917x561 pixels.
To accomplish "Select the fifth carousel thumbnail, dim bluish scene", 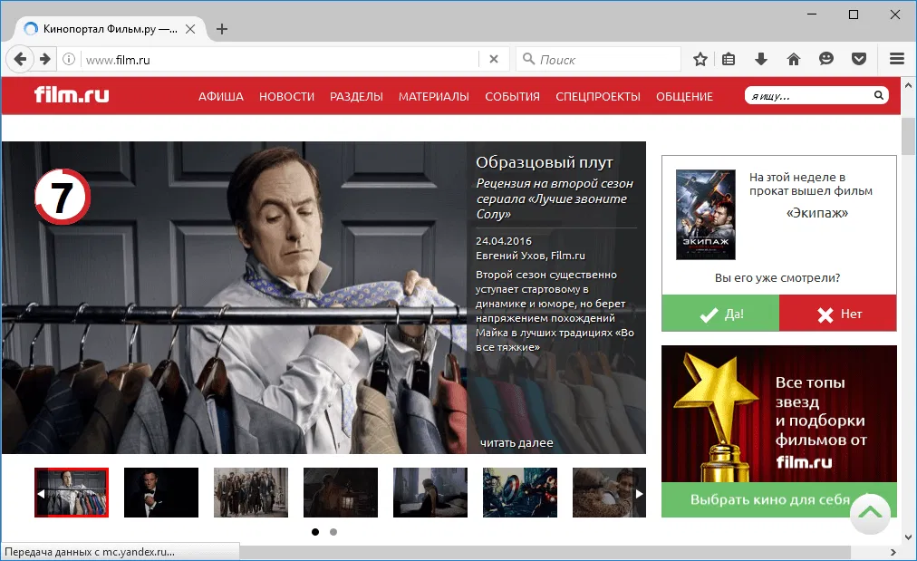I will pos(430,492).
